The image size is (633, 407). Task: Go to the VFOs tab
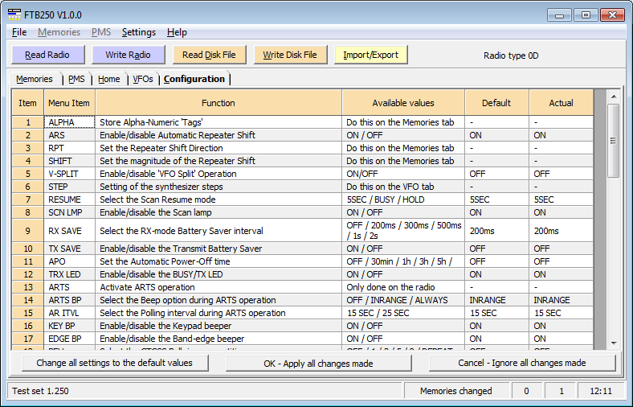(x=143, y=79)
